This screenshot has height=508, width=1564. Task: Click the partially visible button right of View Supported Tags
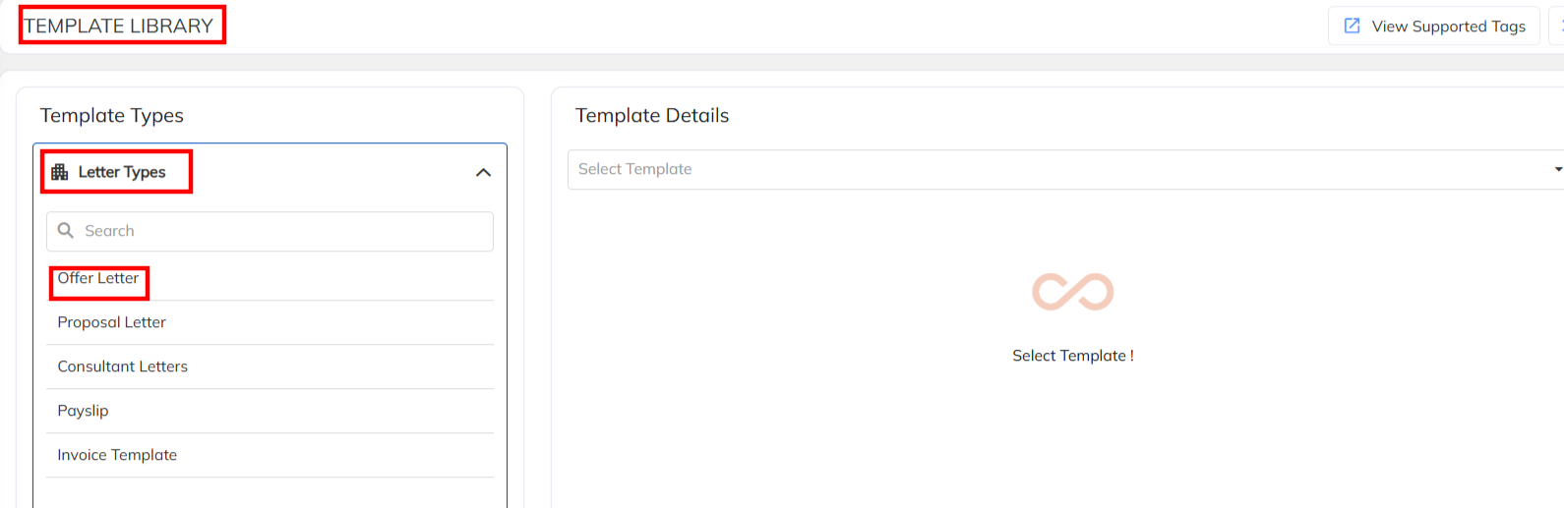click(1557, 26)
